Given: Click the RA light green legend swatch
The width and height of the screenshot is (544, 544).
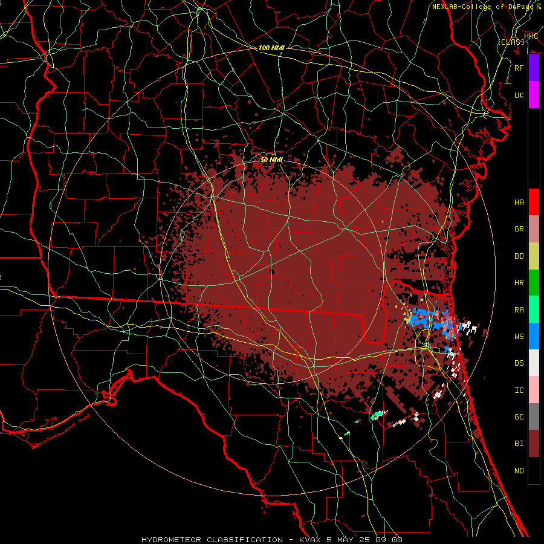Looking at the screenshot, I should point(534,309).
